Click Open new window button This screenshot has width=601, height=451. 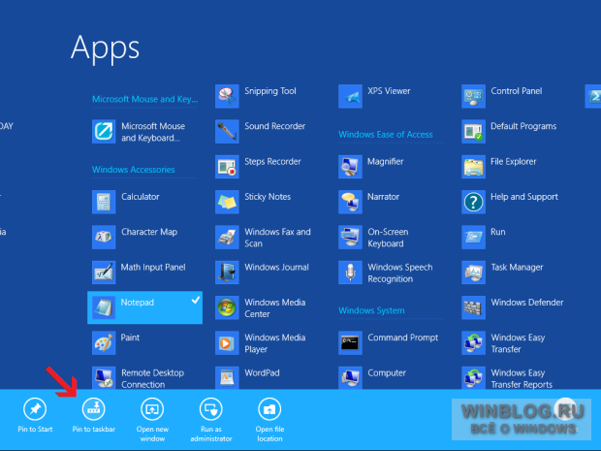point(152,420)
